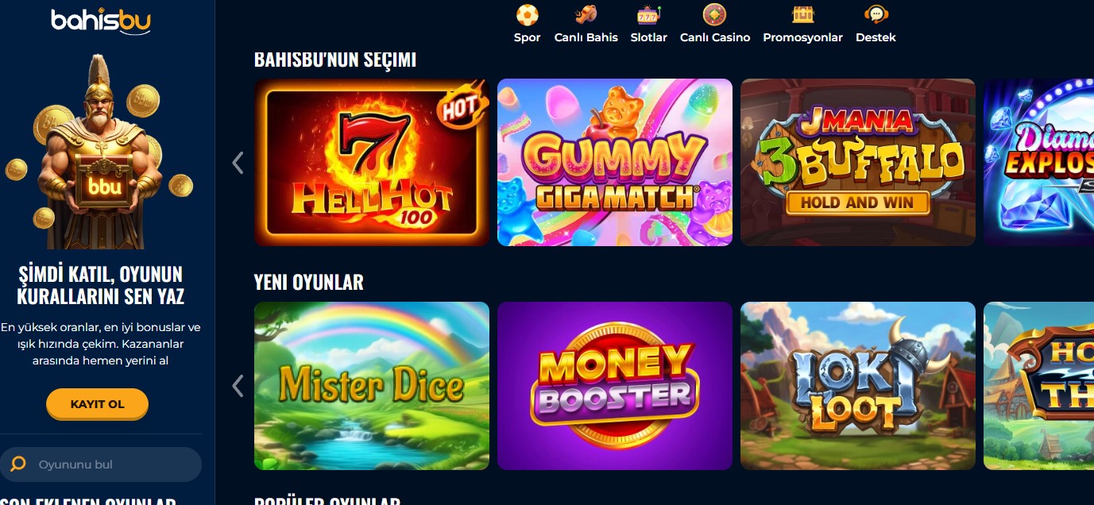Launch the Mister Dice game
Screen dimensions: 1094x505
[372, 386]
